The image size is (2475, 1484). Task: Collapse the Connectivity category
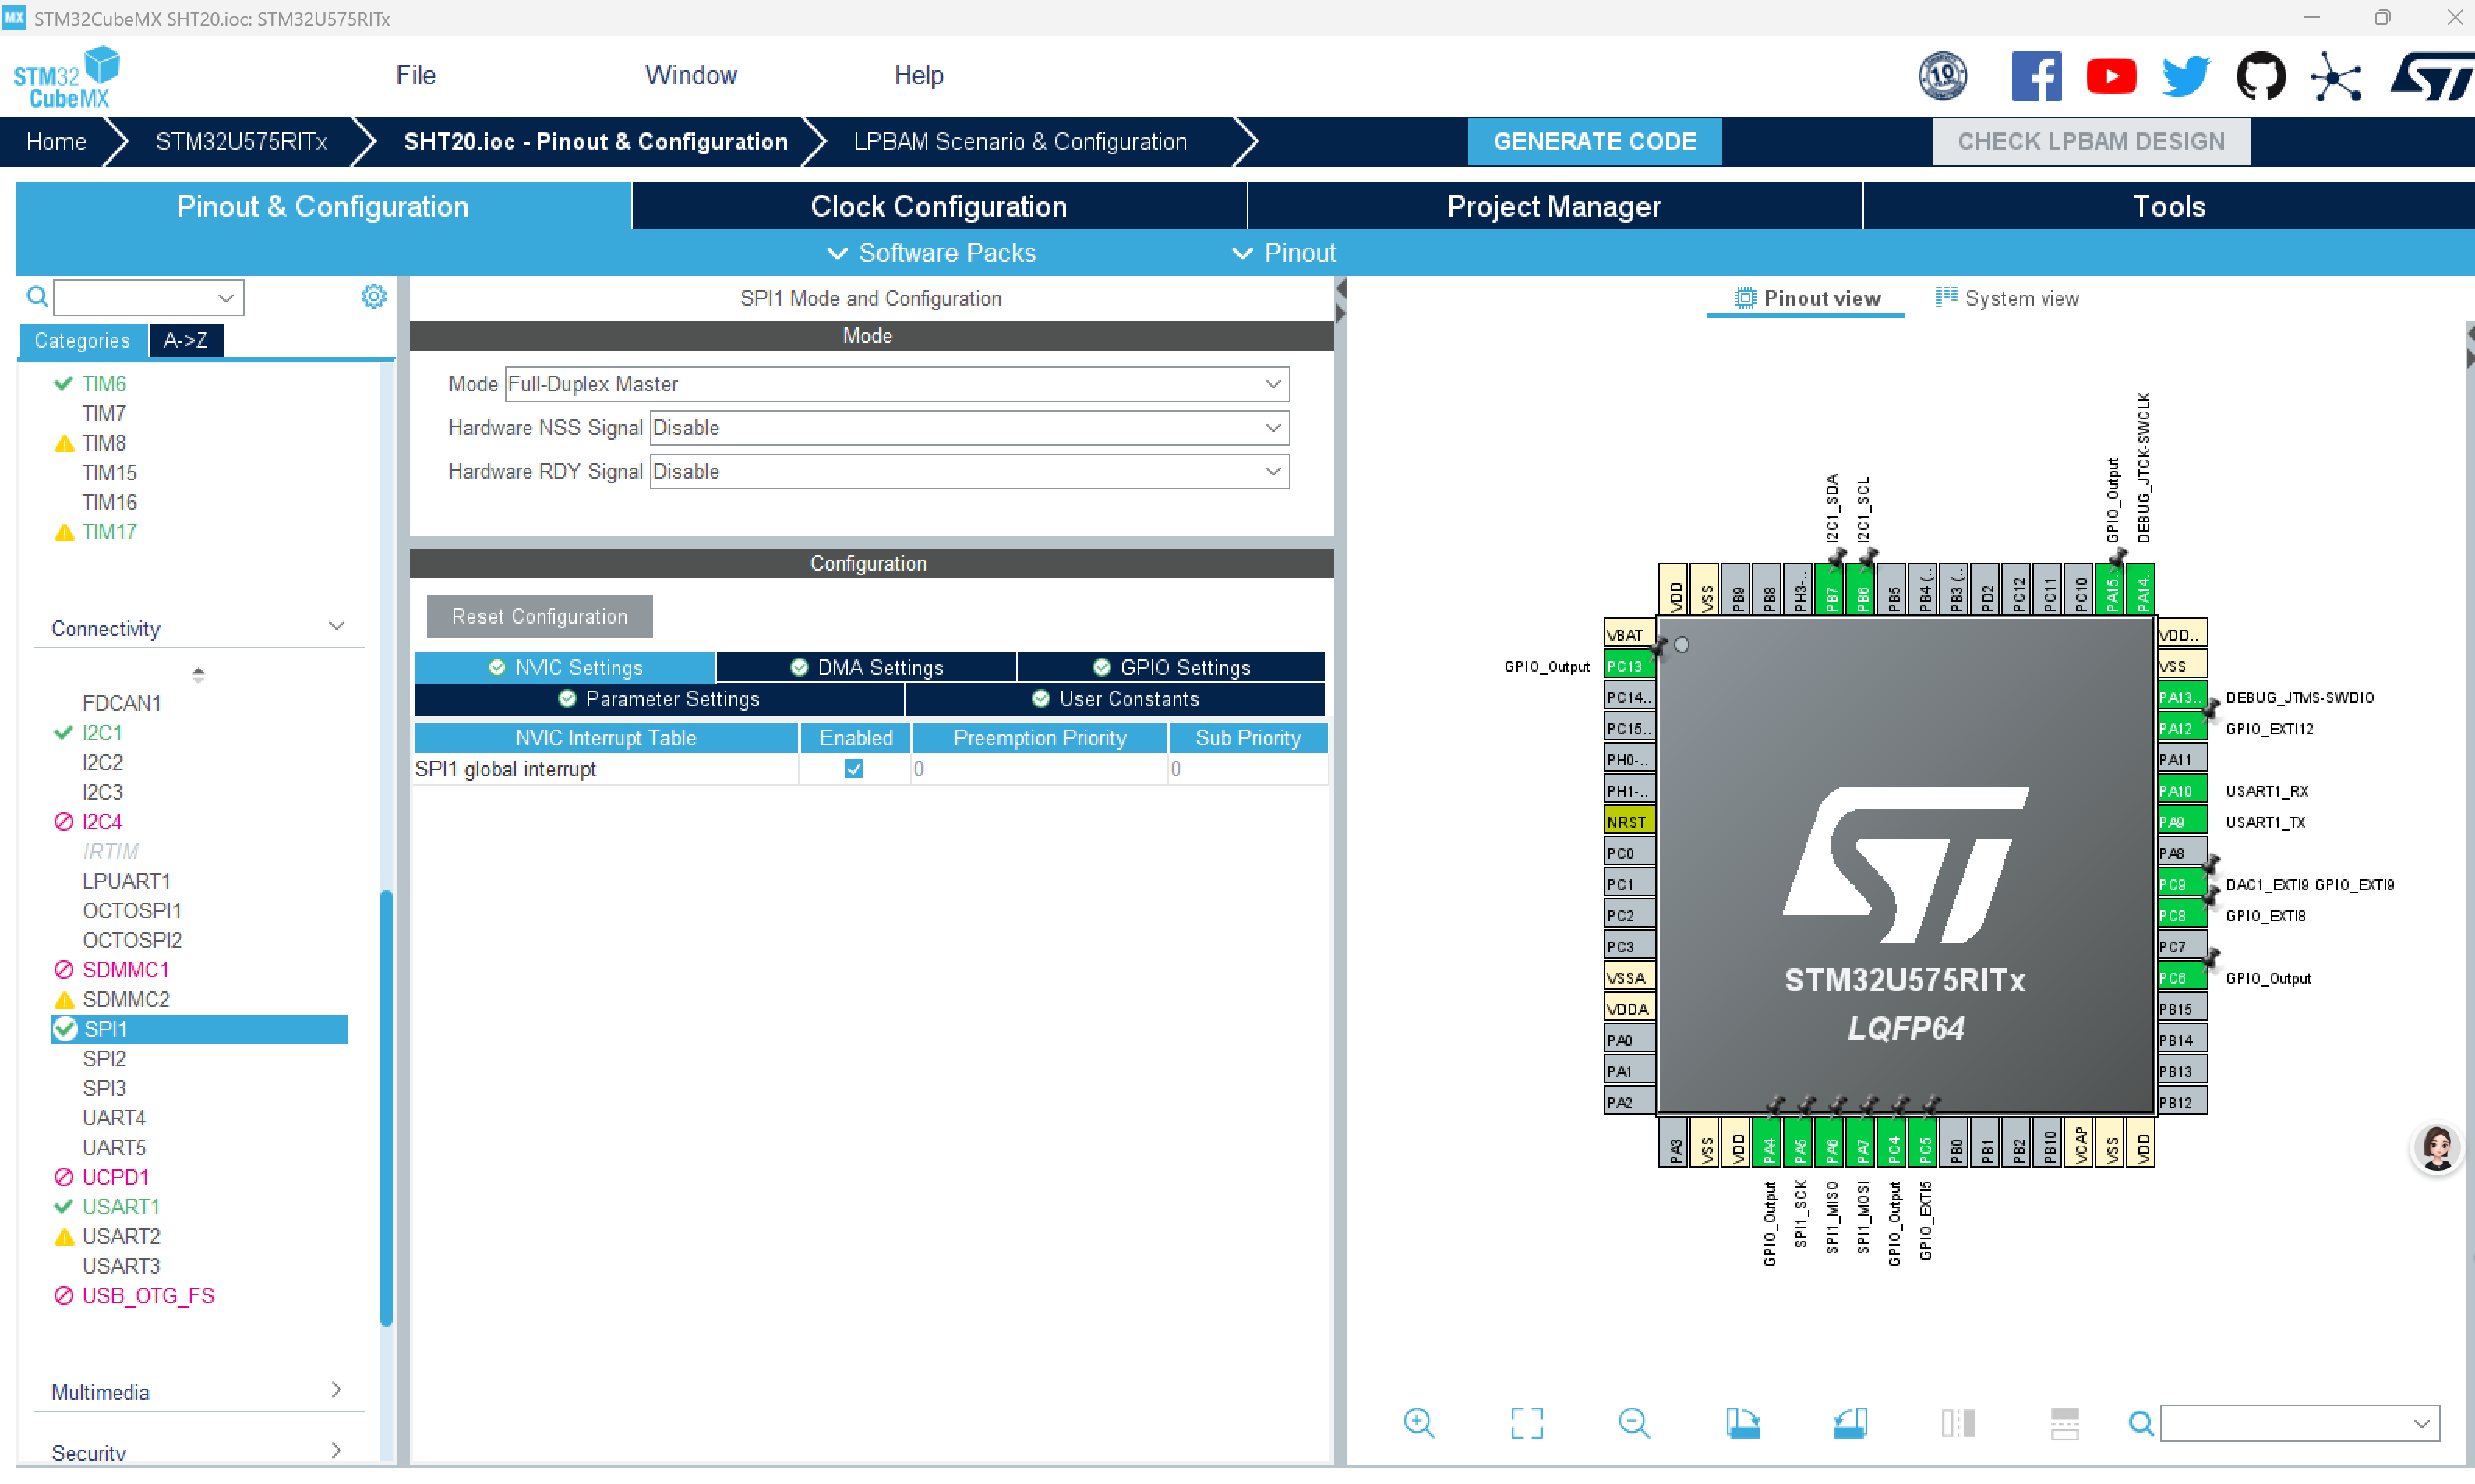[336, 627]
